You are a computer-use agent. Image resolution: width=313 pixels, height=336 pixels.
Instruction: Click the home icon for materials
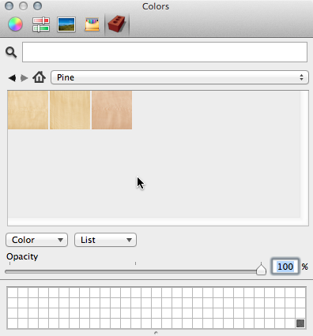39,77
